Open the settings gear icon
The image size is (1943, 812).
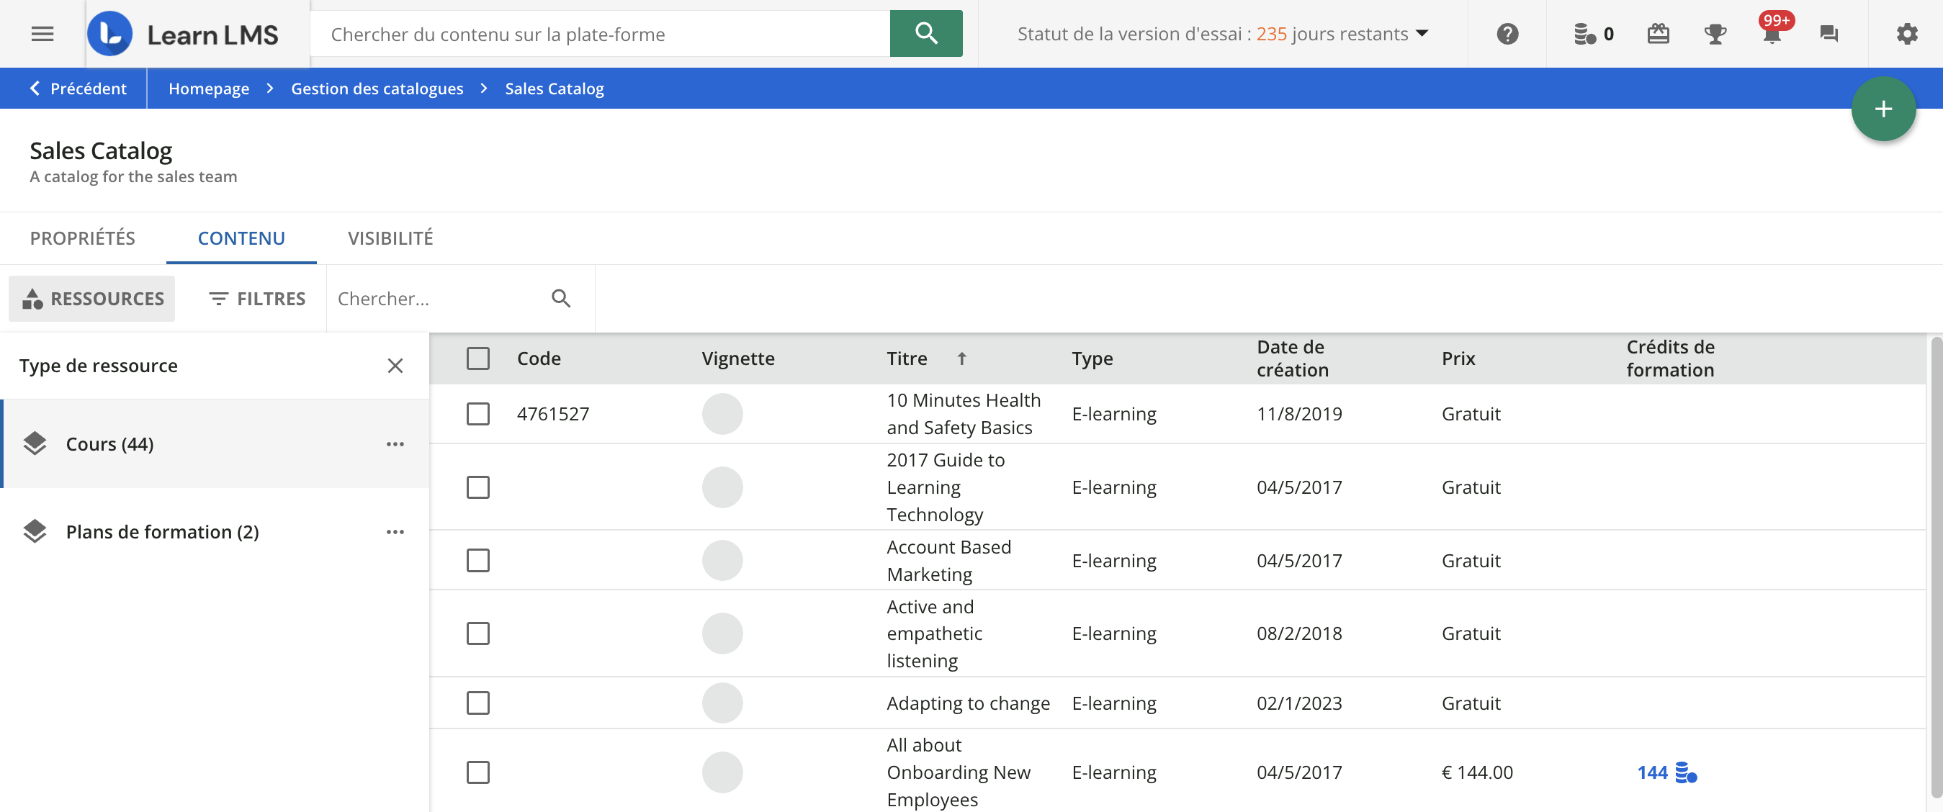pyautogui.click(x=1907, y=34)
